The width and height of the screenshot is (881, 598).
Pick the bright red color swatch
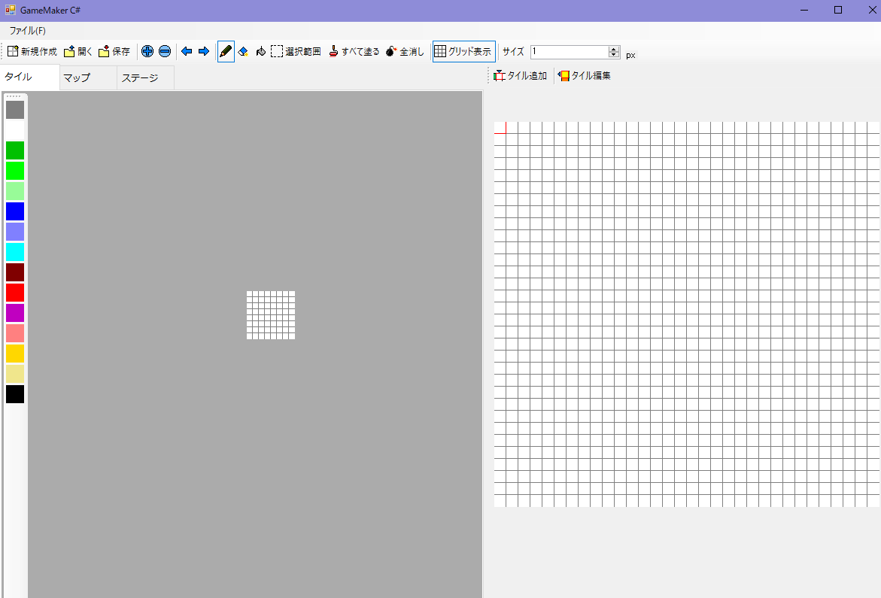(x=15, y=293)
